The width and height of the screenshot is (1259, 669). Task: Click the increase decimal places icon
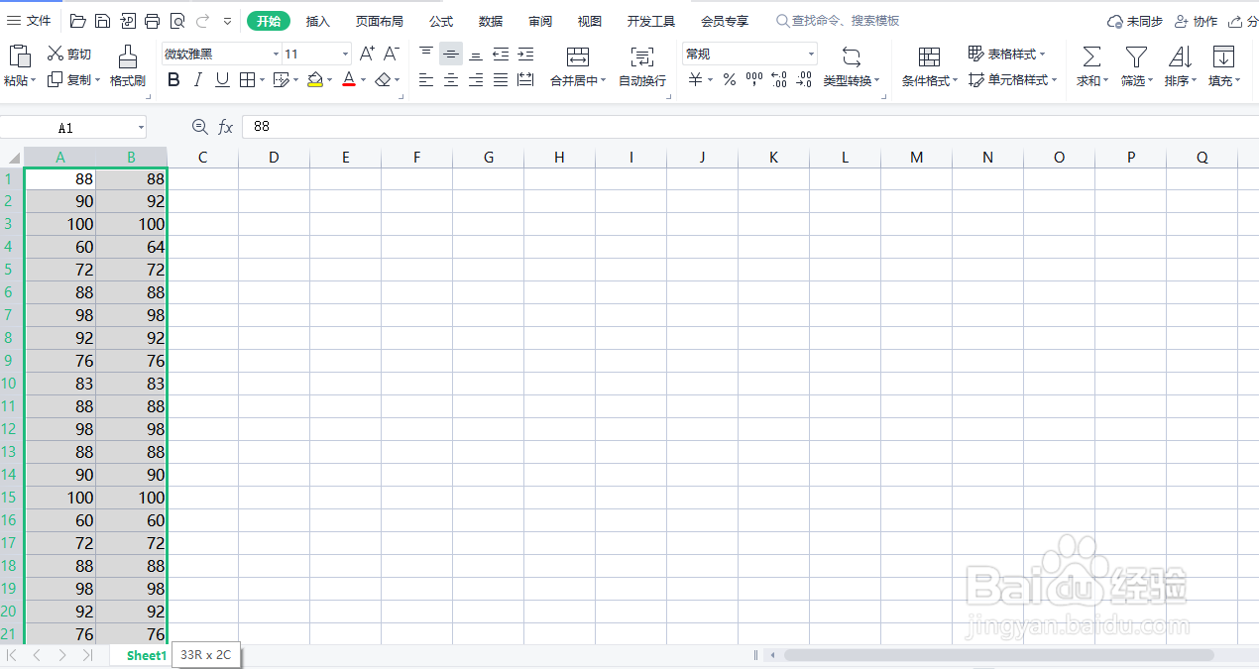pyautogui.click(x=779, y=80)
